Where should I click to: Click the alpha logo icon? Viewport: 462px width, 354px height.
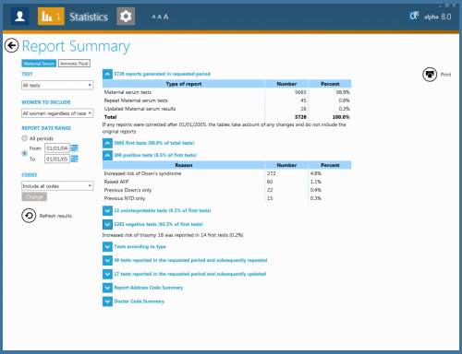[414, 16]
